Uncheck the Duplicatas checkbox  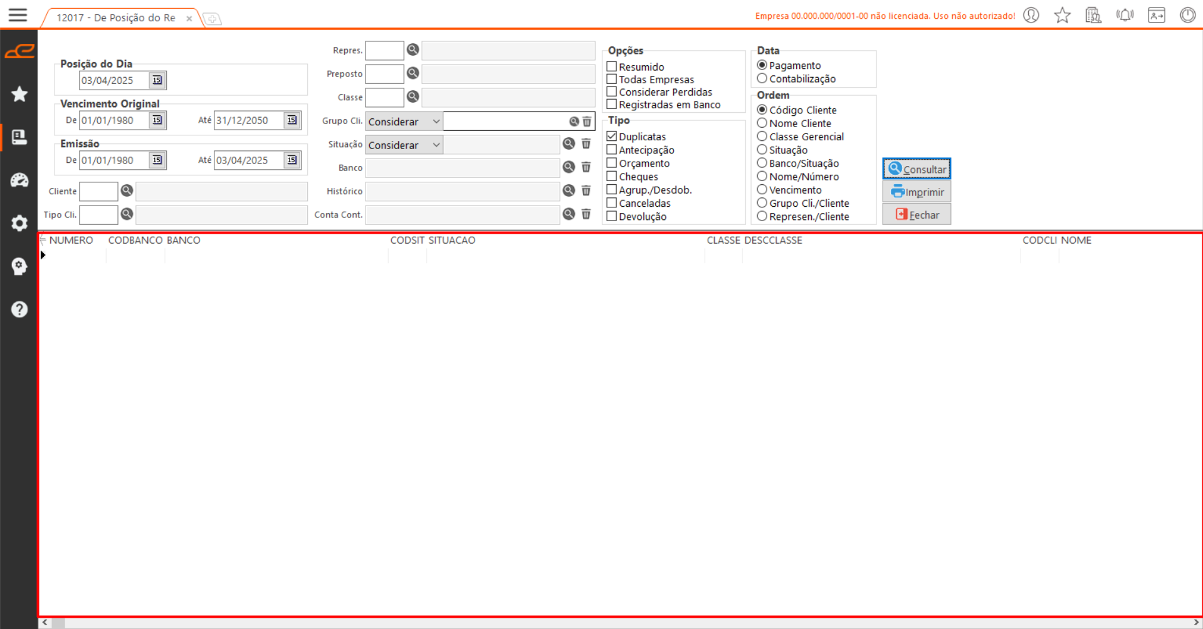(x=612, y=137)
